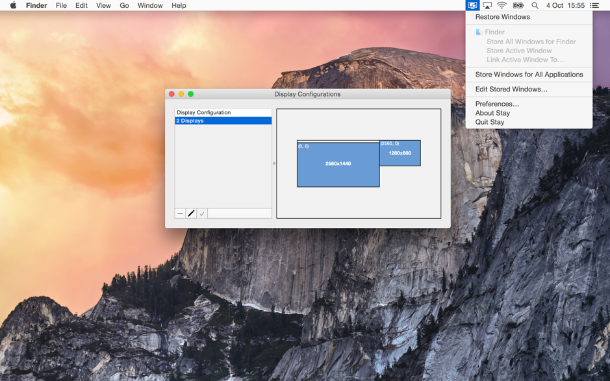
Task: Click the 1280x800 display rectangle
Action: (400, 154)
